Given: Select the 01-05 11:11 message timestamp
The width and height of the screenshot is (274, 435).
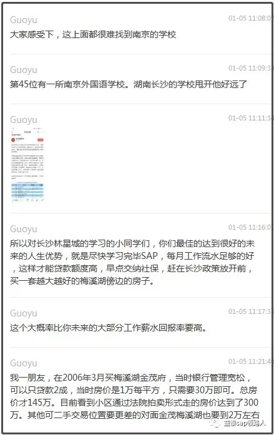Looking at the screenshot, I should click(250, 118).
